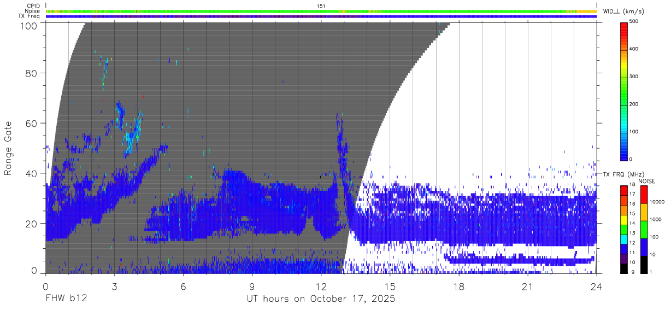Click the 13 MHz tick on TX FRQ legend
Viewport: 671px width, 310px height.
[x=632, y=233]
